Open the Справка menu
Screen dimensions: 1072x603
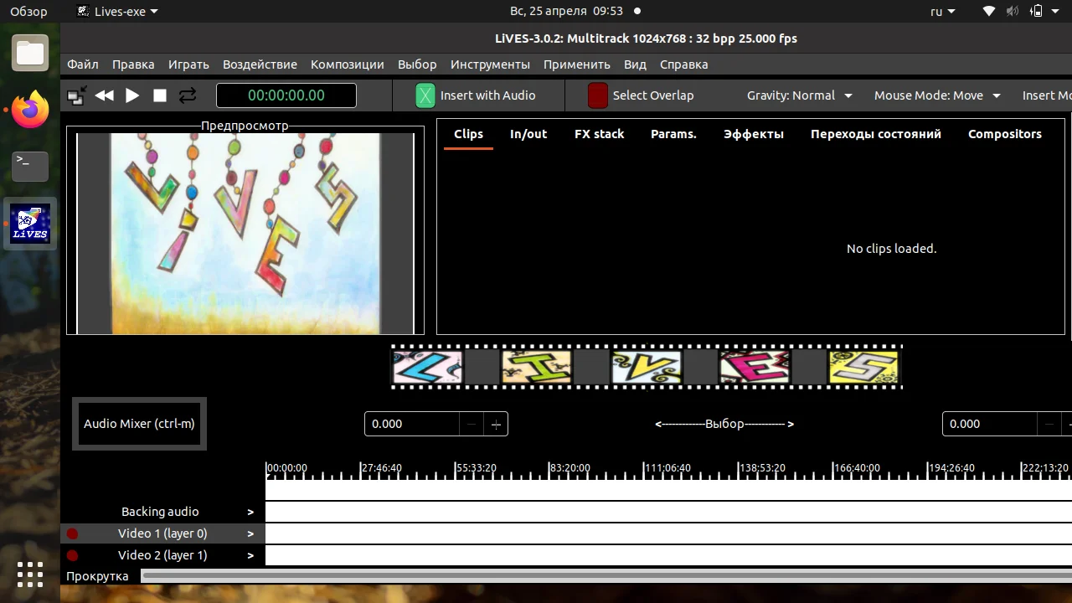[683, 64]
